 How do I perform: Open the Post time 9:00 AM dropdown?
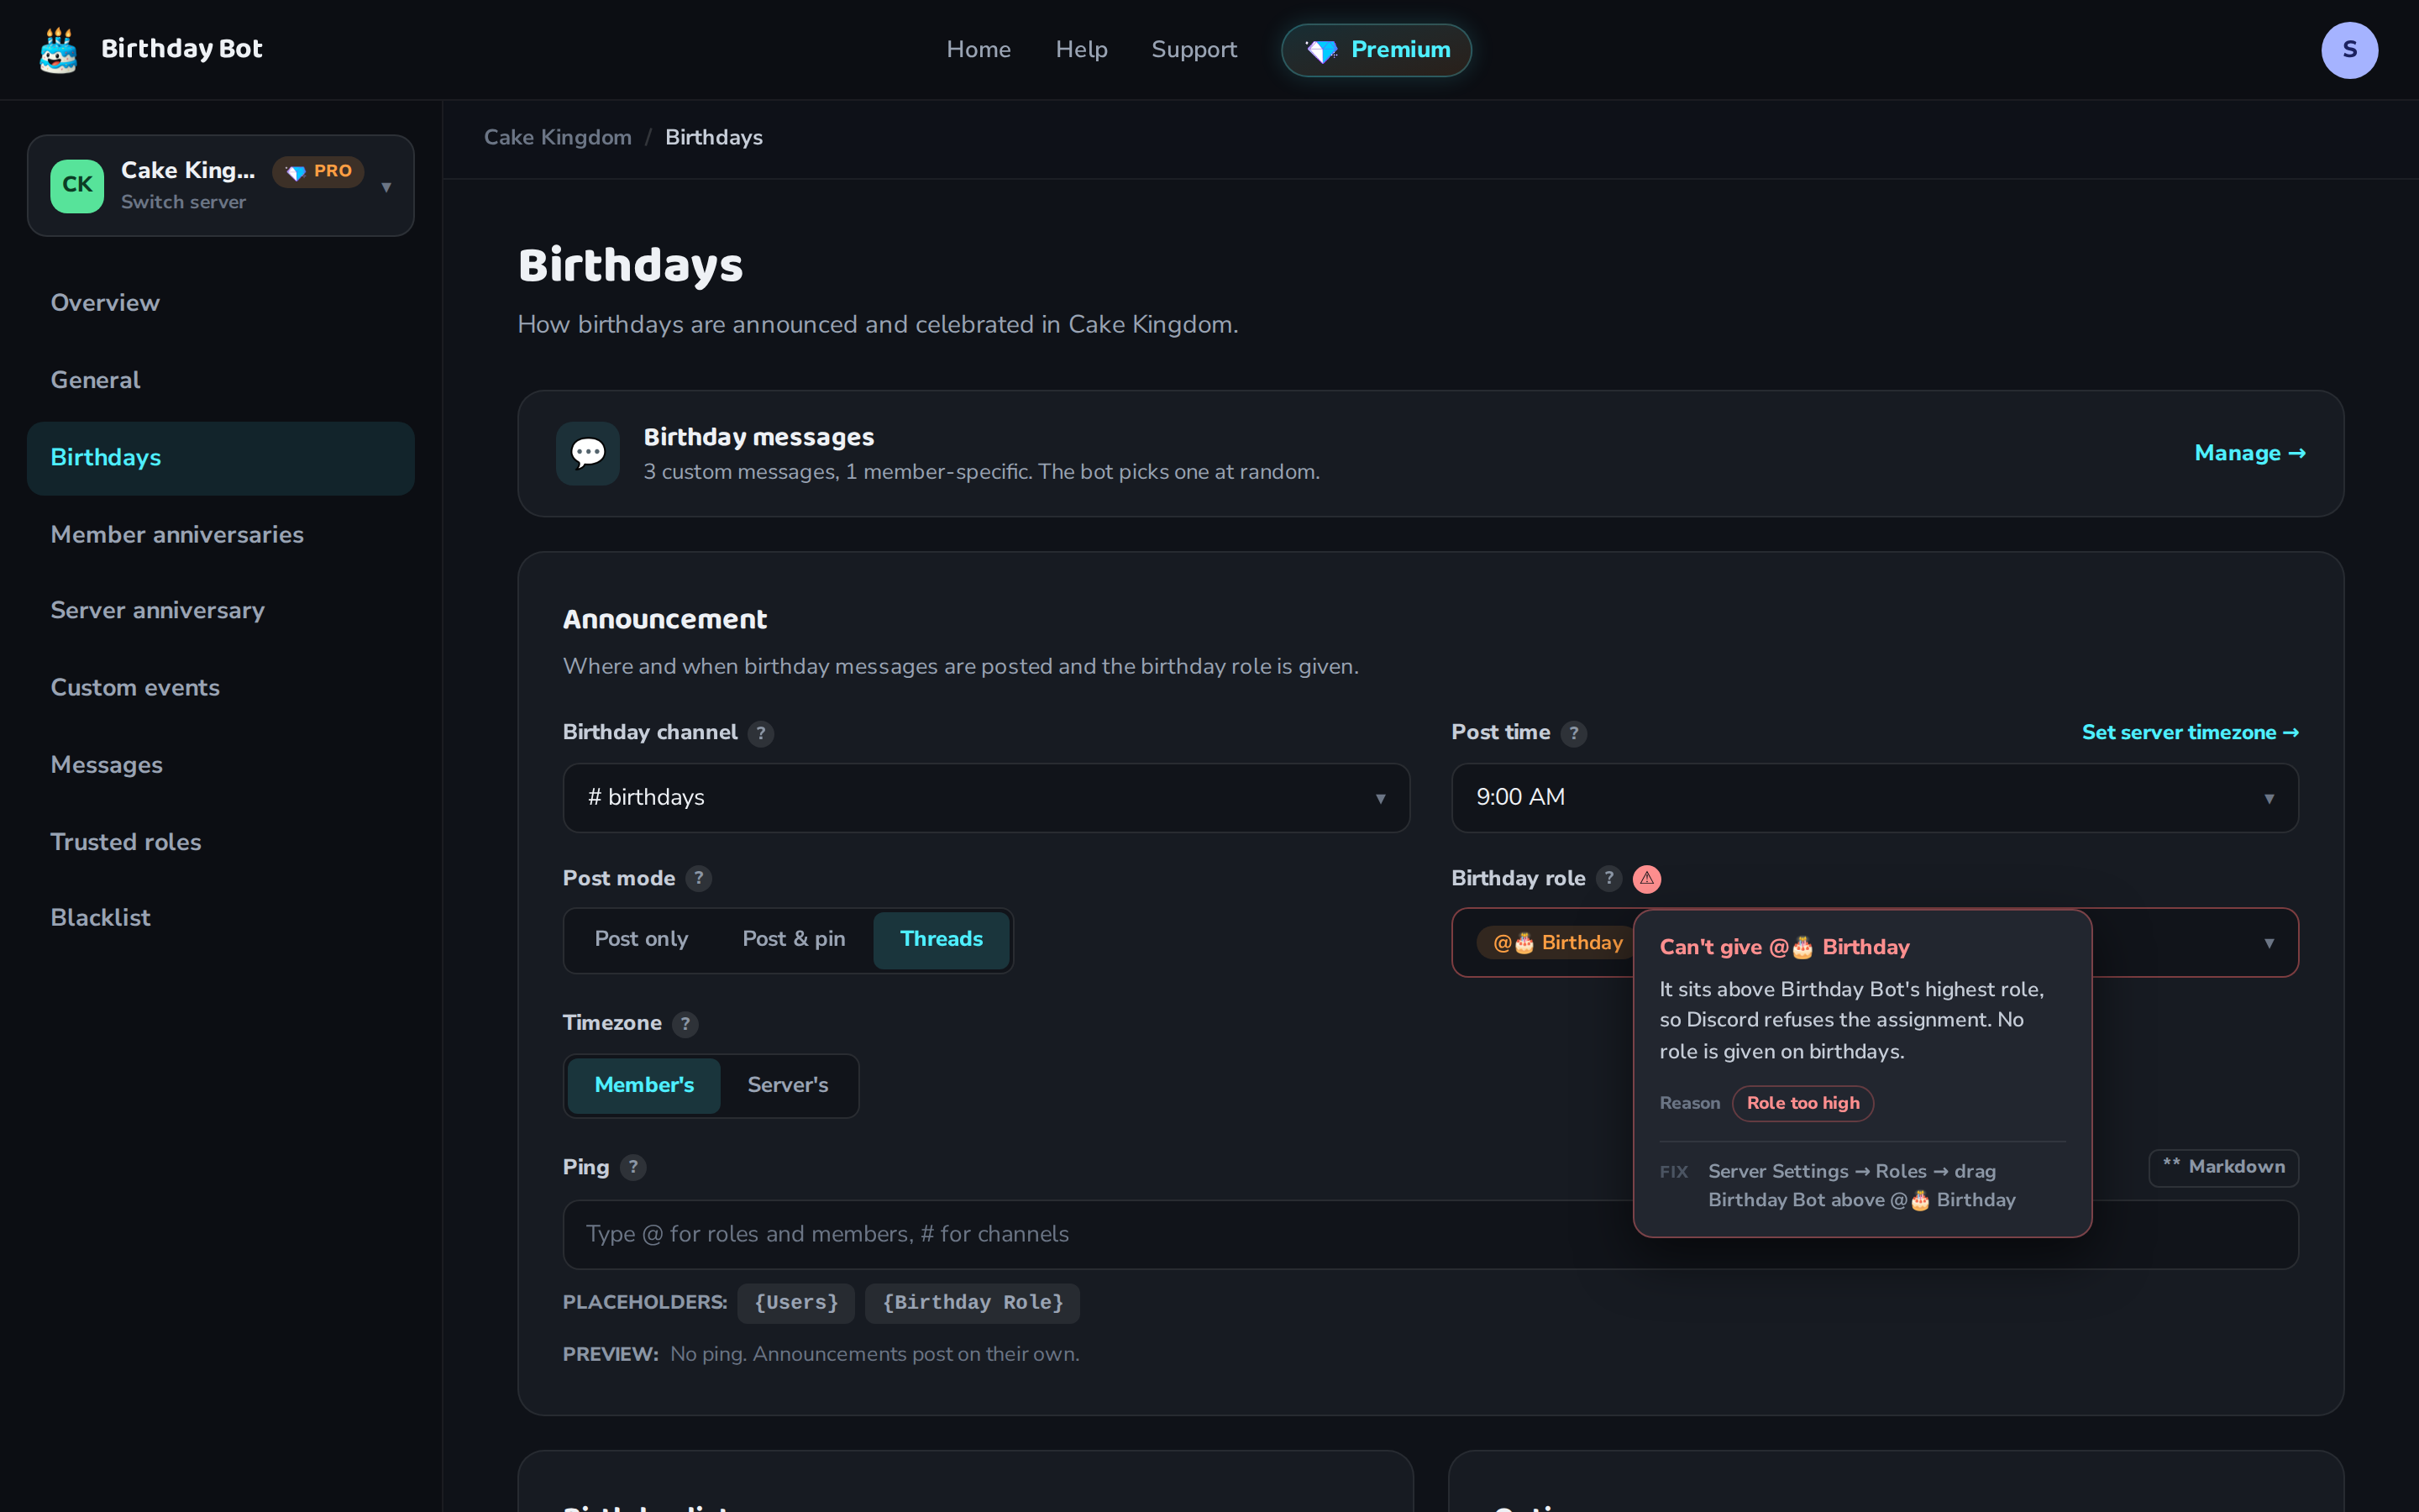pos(1874,798)
